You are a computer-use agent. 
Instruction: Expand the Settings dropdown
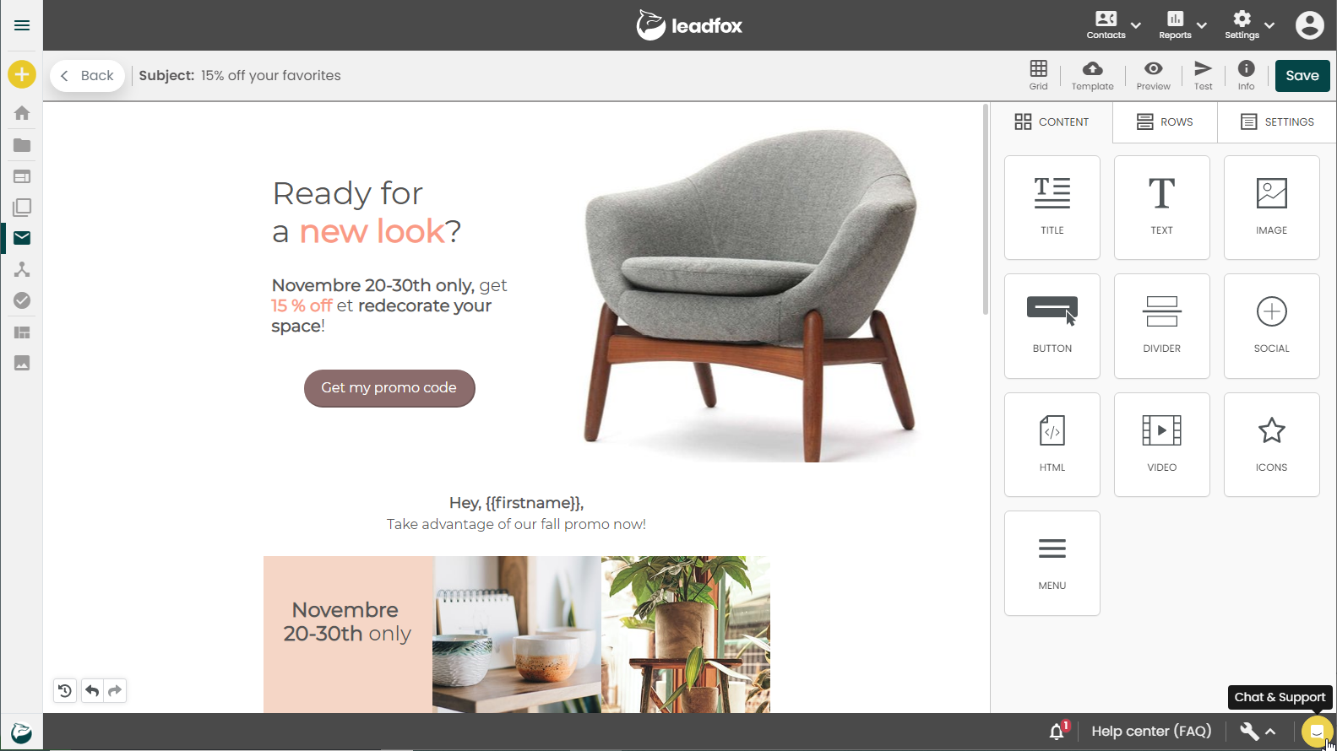pos(1269,25)
